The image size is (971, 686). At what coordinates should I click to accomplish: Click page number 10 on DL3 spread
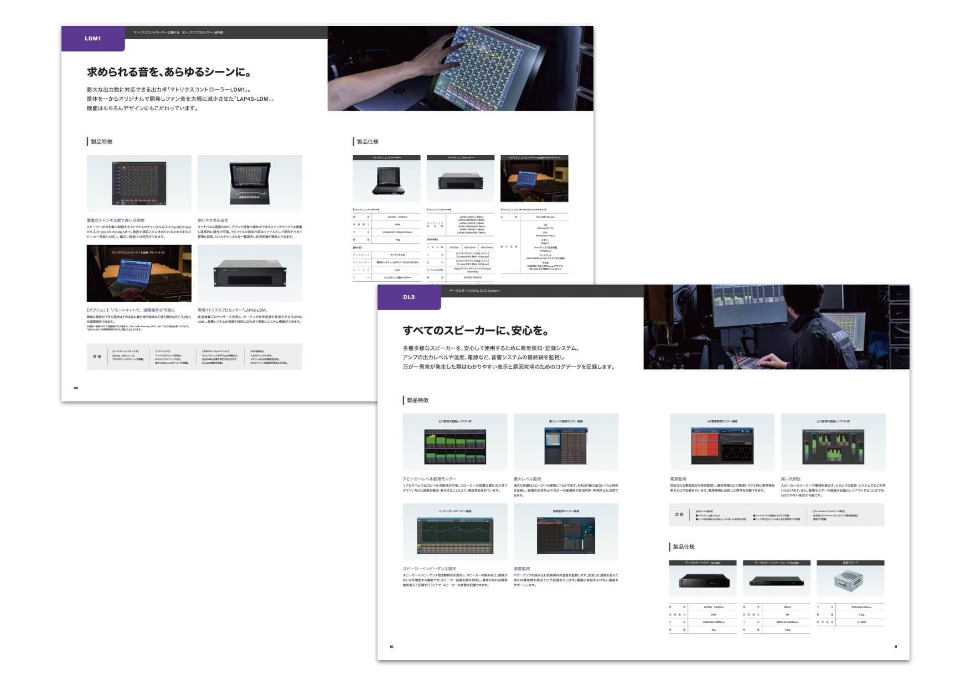pos(391,647)
